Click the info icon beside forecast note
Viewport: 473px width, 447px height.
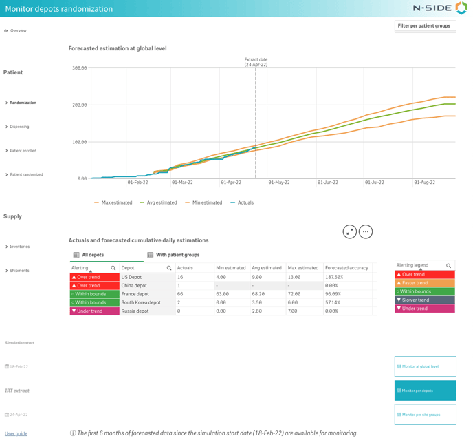click(73, 433)
